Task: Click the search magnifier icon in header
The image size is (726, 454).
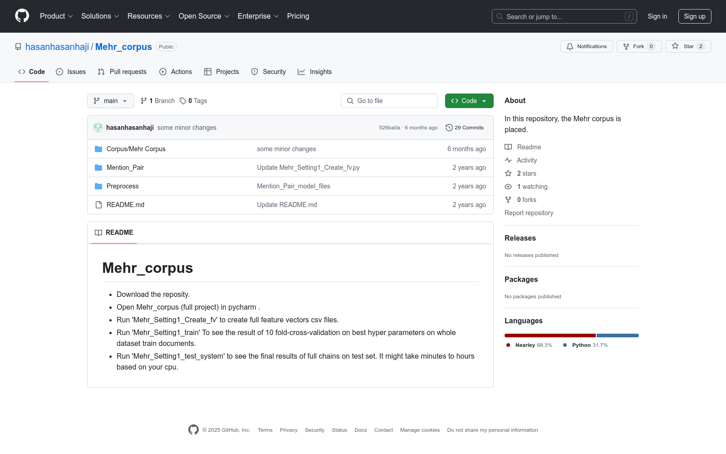Action: tap(500, 16)
